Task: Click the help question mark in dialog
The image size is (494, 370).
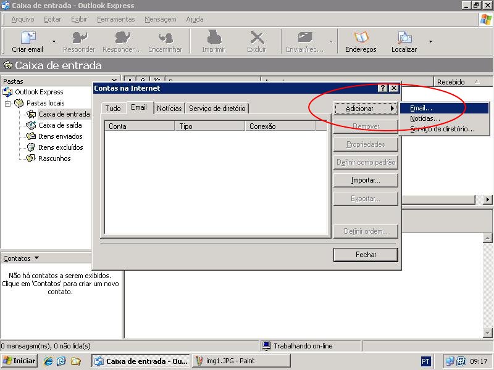Action: coord(382,88)
